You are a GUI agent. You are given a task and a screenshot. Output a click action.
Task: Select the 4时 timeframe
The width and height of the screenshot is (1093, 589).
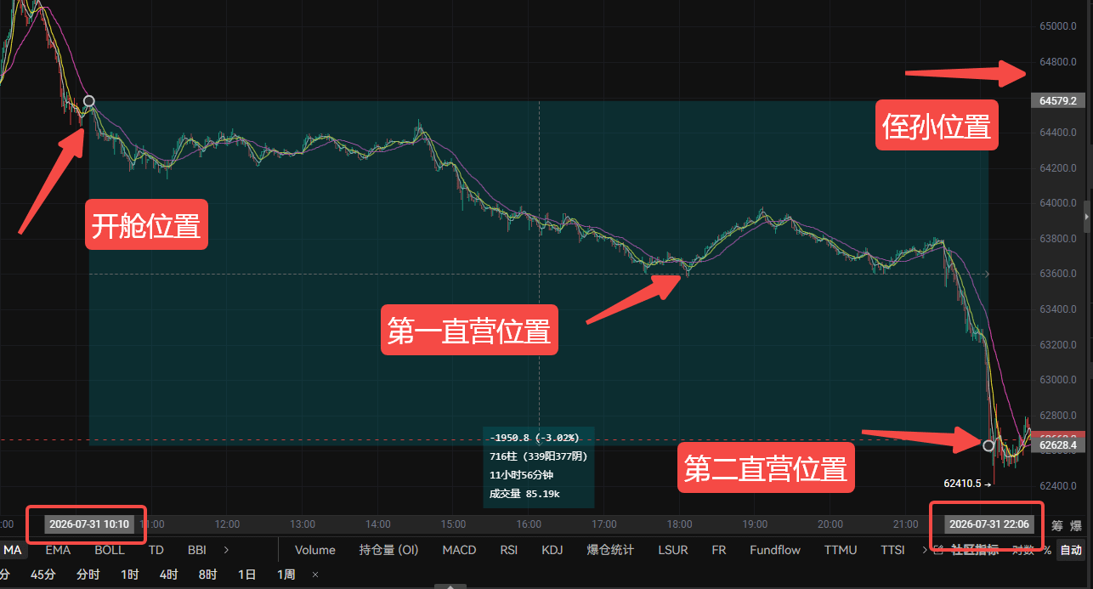168,575
